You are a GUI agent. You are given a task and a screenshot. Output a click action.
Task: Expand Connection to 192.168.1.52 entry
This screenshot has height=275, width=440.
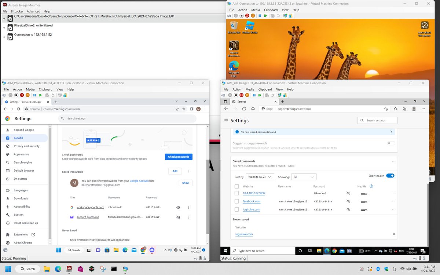pos(4,37)
